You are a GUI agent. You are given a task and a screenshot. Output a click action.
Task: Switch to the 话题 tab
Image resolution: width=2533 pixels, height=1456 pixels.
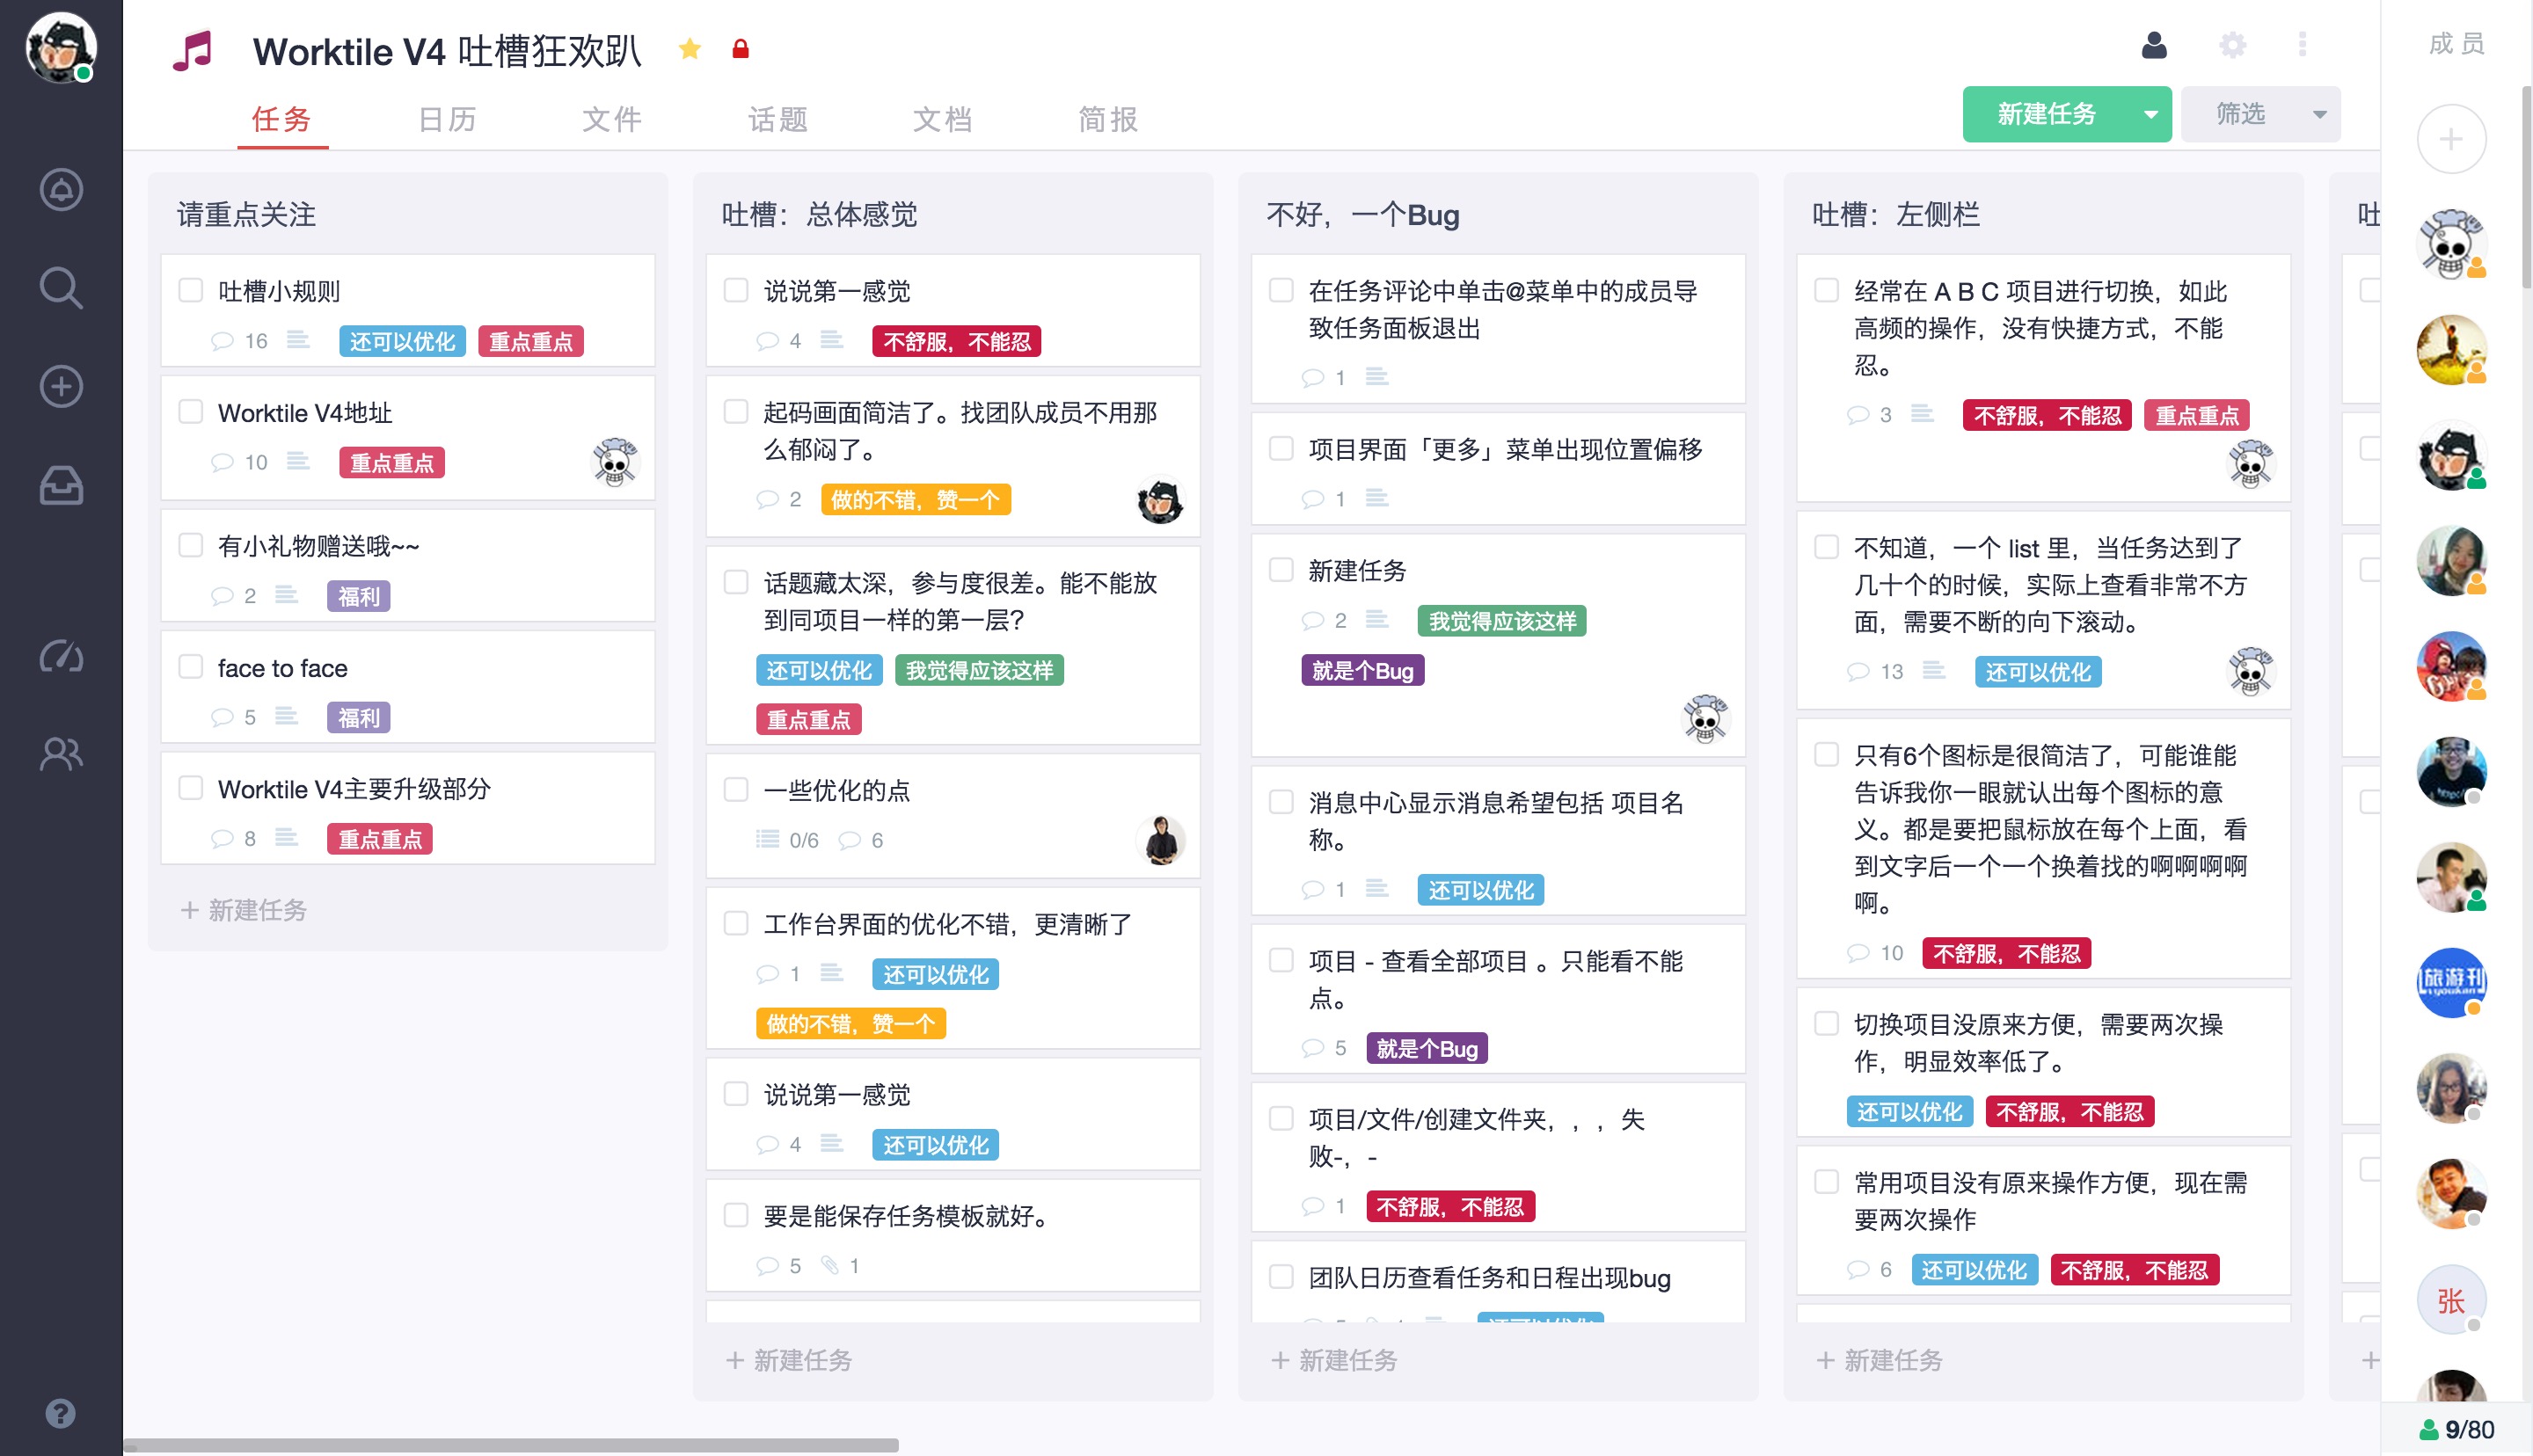tap(778, 119)
